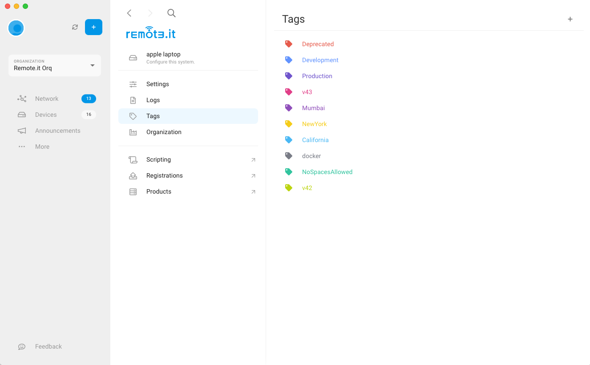Select the v42 tag
The width and height of the screenshot is (590, 365).
pyautogui.click(x=307, y=188)
